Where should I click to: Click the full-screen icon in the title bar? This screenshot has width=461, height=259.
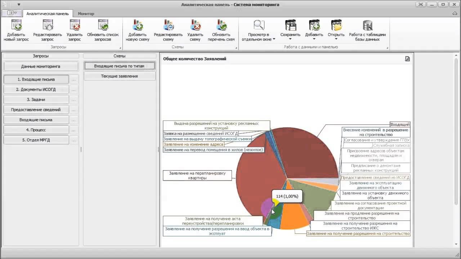(x=421, y=5)
